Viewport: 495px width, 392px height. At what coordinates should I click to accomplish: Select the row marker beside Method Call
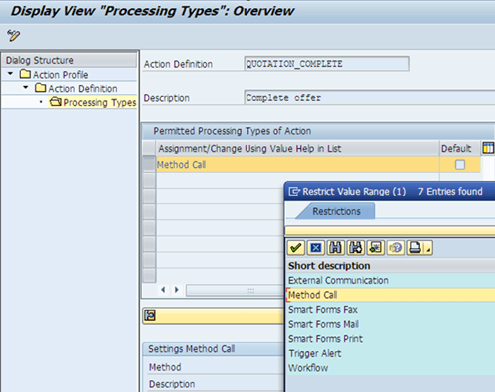point(149,164)
